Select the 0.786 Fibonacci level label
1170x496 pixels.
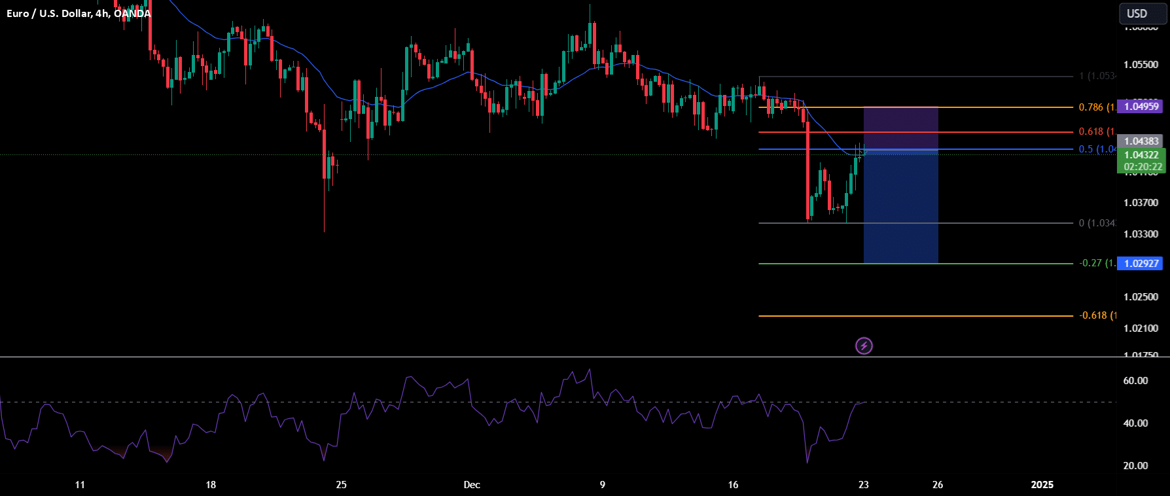click(1097, 107)
